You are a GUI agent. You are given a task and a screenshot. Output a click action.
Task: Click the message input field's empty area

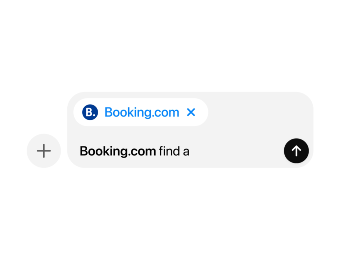(x=235, y=151)
